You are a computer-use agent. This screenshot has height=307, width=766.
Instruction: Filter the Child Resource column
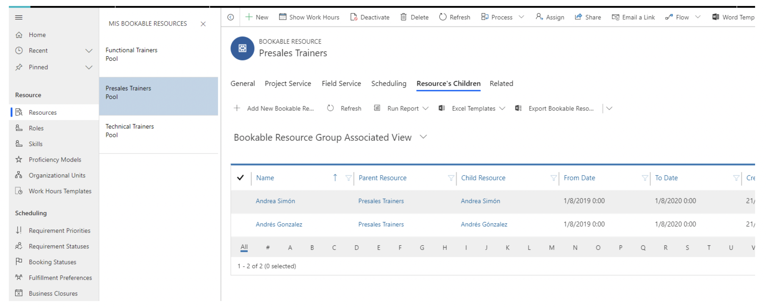click(553, 178)
